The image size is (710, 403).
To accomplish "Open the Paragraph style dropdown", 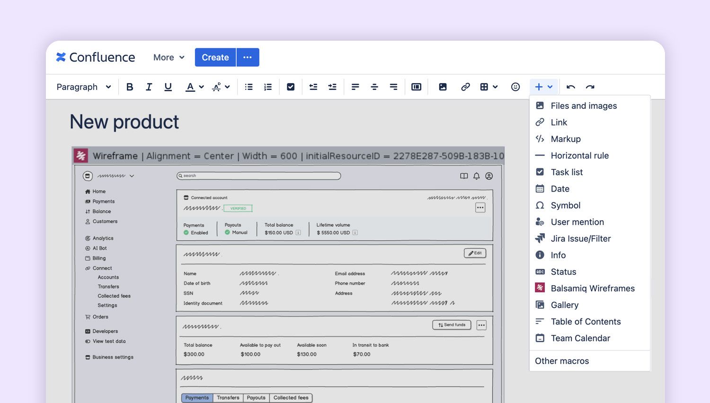I will pos(84,87).
